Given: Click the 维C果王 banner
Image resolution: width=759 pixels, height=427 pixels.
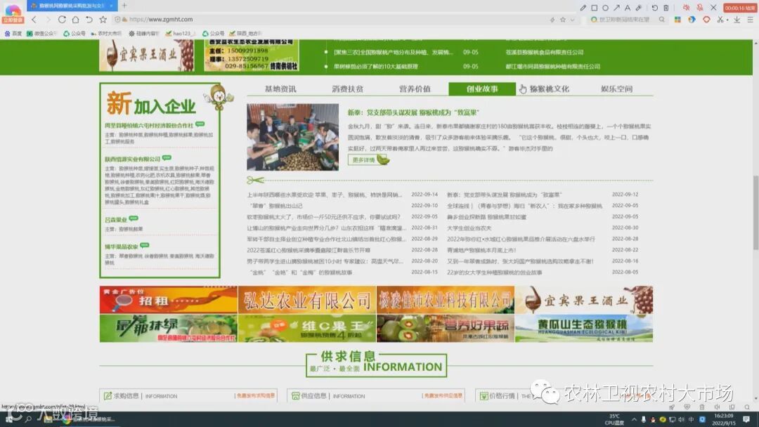Looking at the screenshot, I should click(x=307, y=329).
